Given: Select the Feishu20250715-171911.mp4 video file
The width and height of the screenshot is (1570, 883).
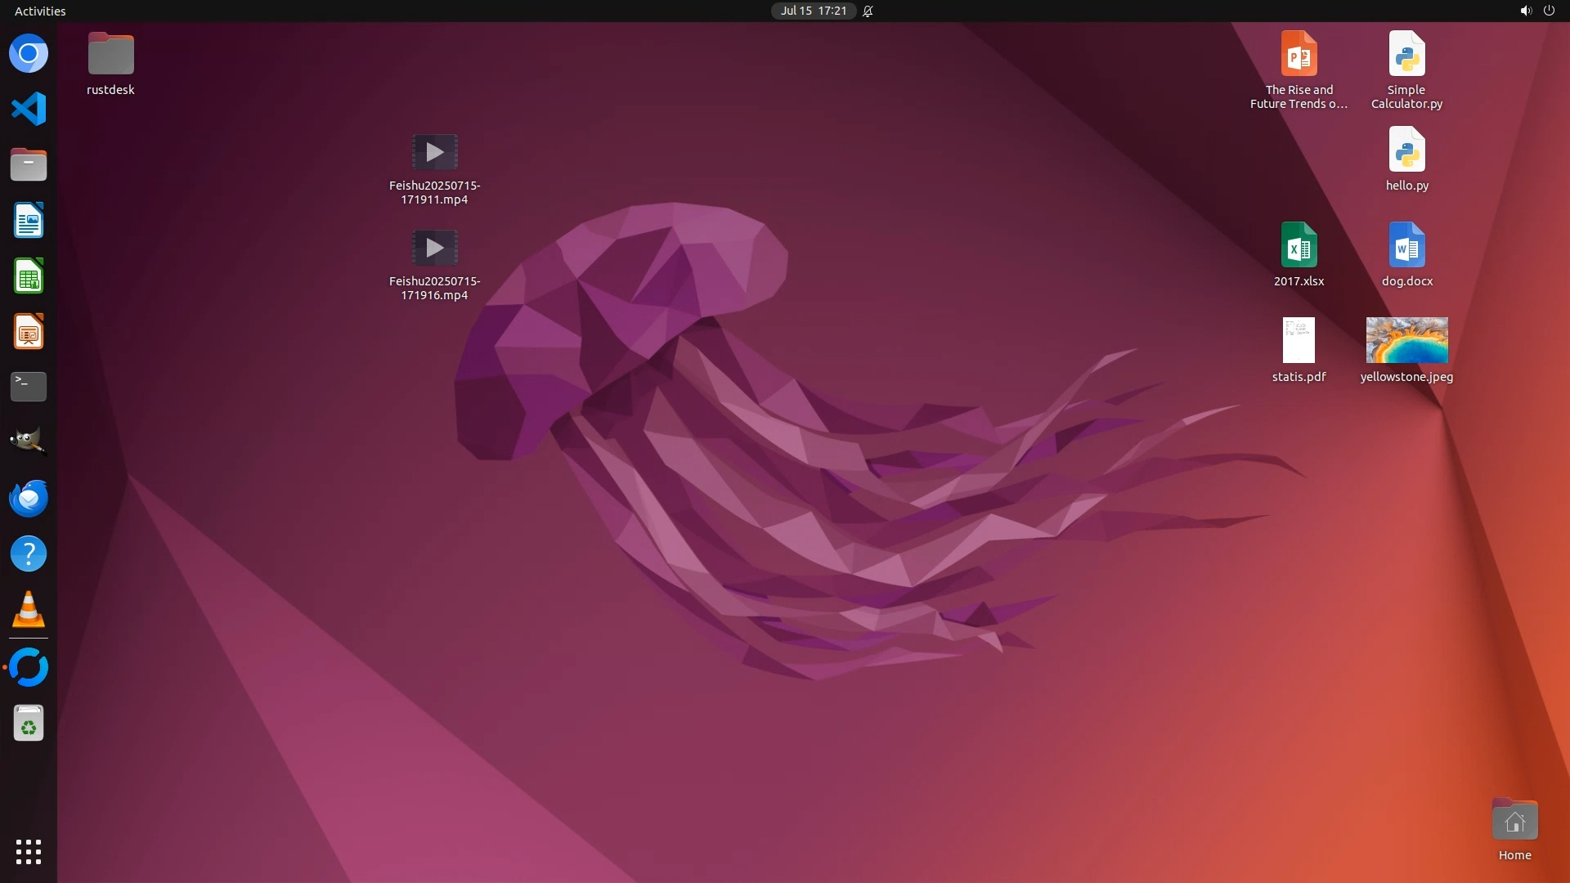Looking at the screenshot, I should (x=434, y=153).
